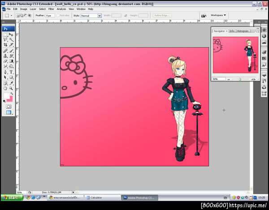Open the Analysis menu

61,9
